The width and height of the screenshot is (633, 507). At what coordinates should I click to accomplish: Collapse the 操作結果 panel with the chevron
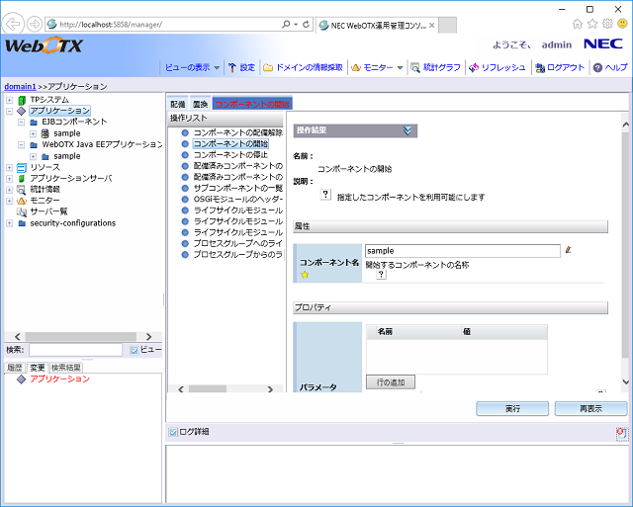point(408,130)
